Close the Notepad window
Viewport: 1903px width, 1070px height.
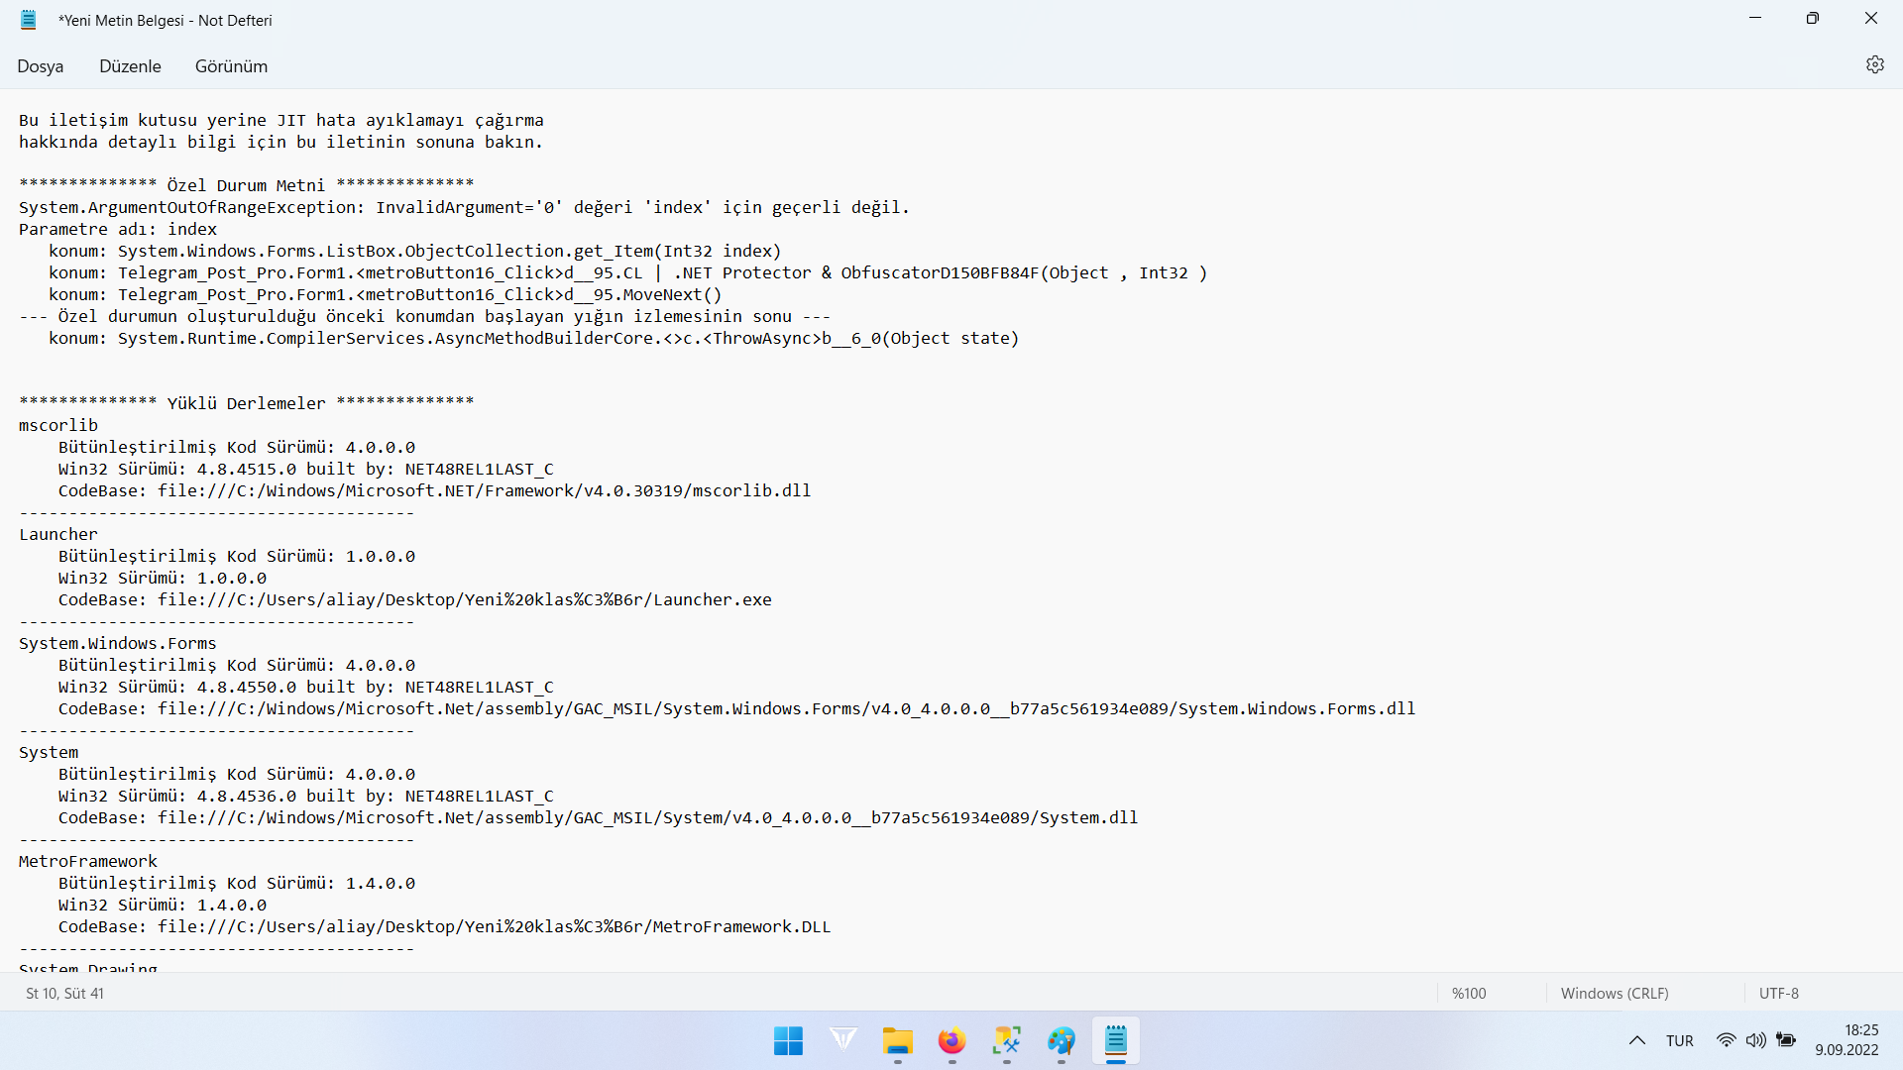click(1871, 18)
